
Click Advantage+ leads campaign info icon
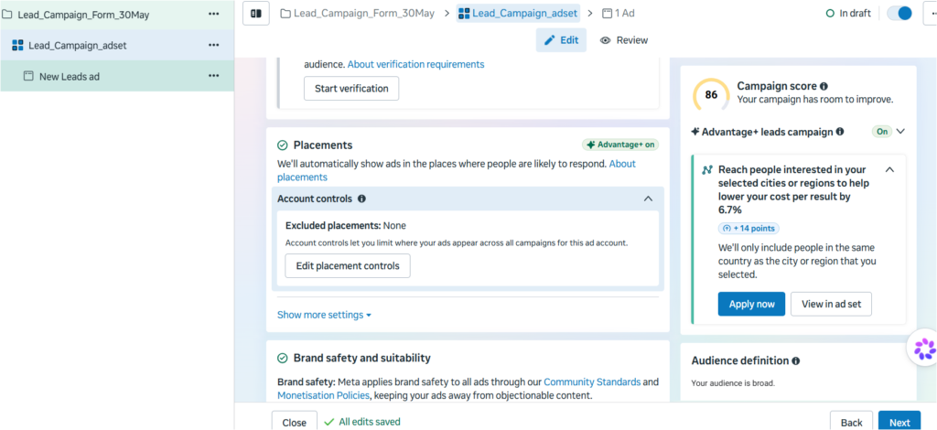tap(840, 132)
